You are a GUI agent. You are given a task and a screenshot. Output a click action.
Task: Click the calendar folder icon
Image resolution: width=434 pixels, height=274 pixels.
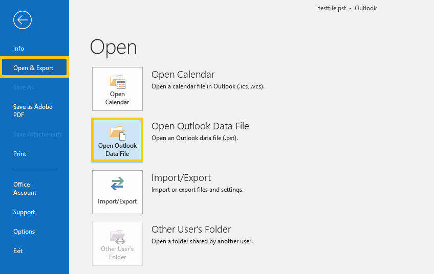[x=118, y=82]
